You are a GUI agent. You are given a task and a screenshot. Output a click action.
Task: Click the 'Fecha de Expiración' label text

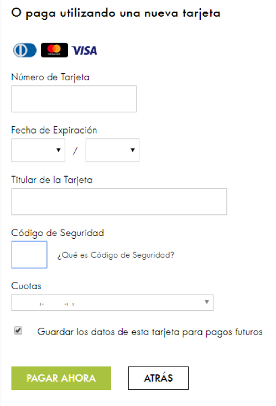(54, 130)
